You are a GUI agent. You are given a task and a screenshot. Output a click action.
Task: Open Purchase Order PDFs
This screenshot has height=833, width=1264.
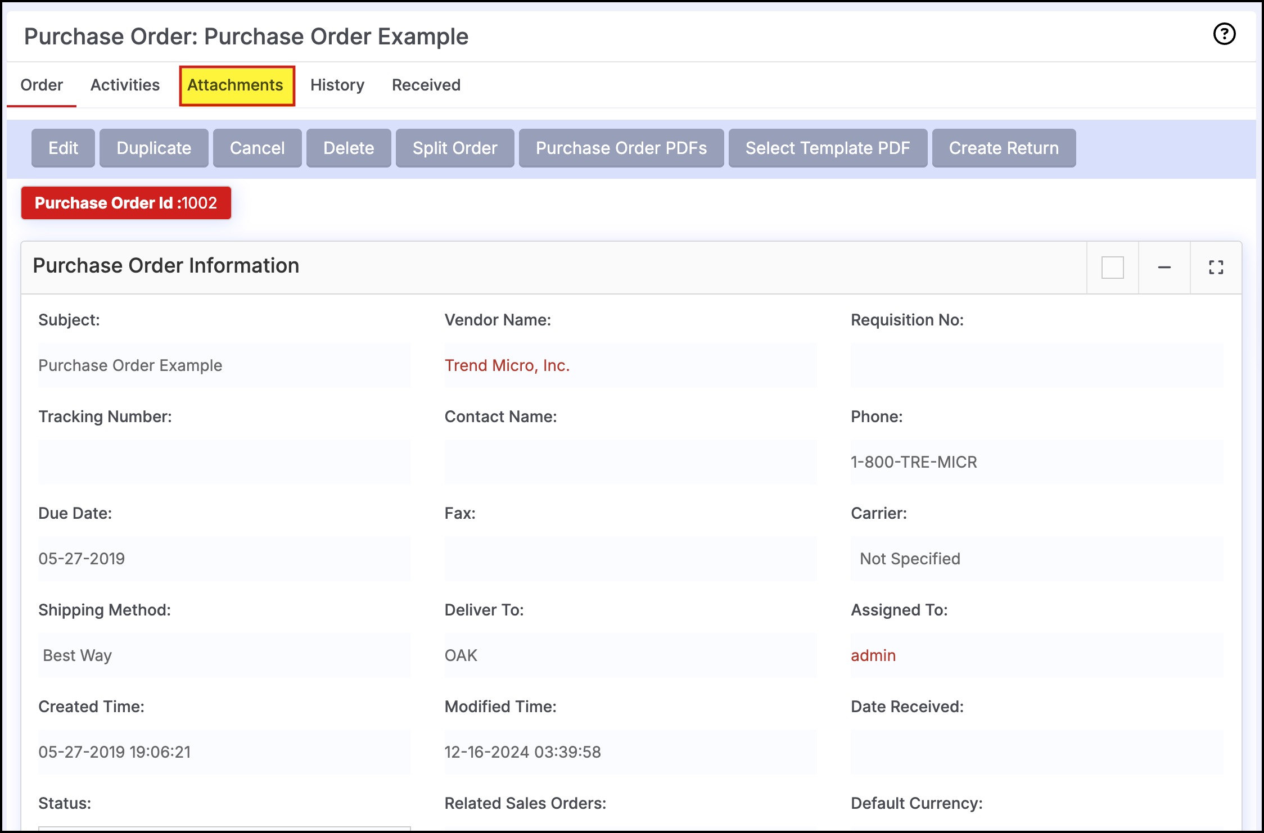[x=621, y=148]
